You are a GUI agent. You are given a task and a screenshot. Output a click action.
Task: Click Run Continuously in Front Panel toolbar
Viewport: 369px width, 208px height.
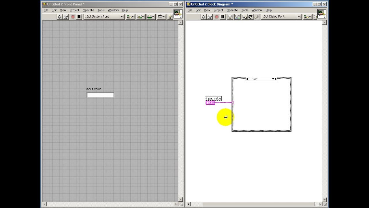coord(66,17)
